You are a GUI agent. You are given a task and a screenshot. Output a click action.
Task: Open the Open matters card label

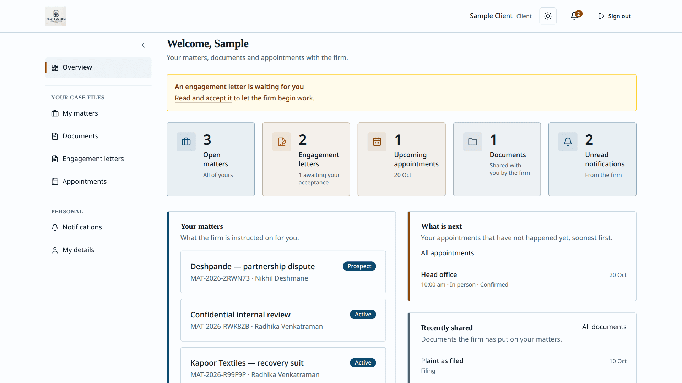point(216,160)
